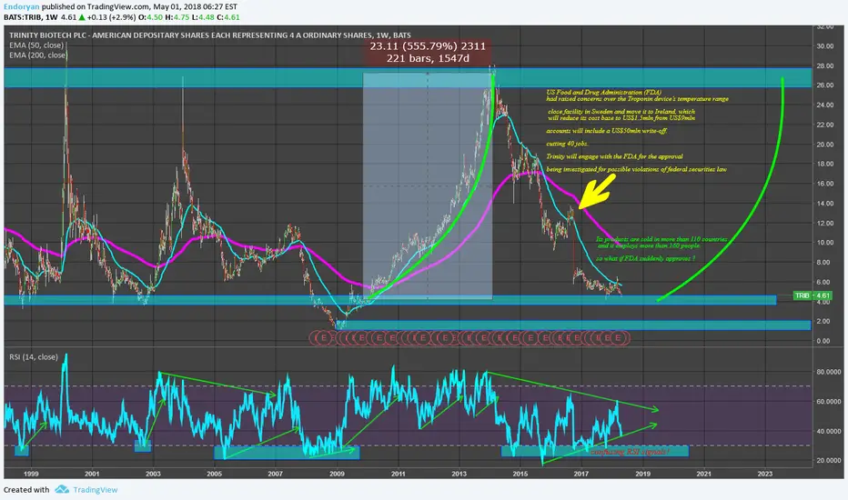The image size is (848, 500).
Task: Click the low value L:4.48
Action: coord(203,17)
